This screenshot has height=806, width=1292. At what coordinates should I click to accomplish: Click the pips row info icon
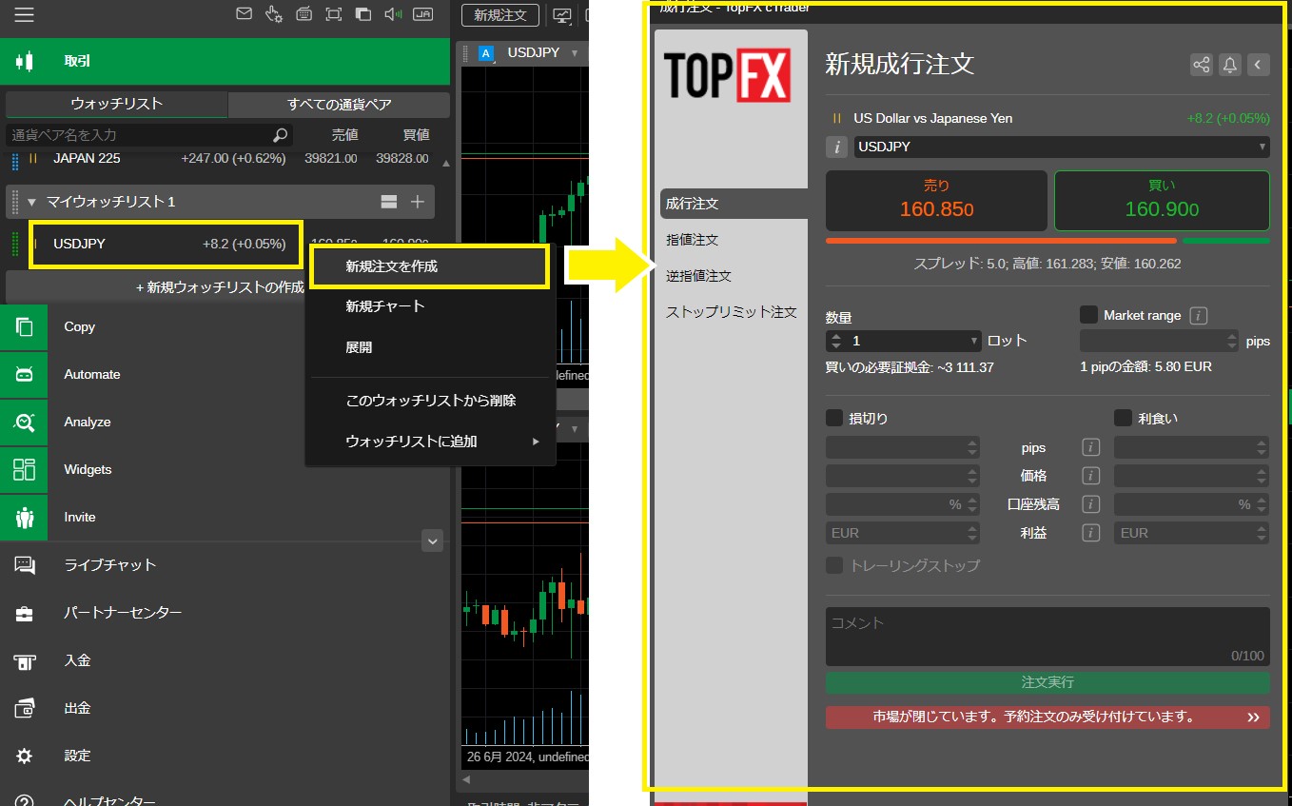(x=1091, y=447)
